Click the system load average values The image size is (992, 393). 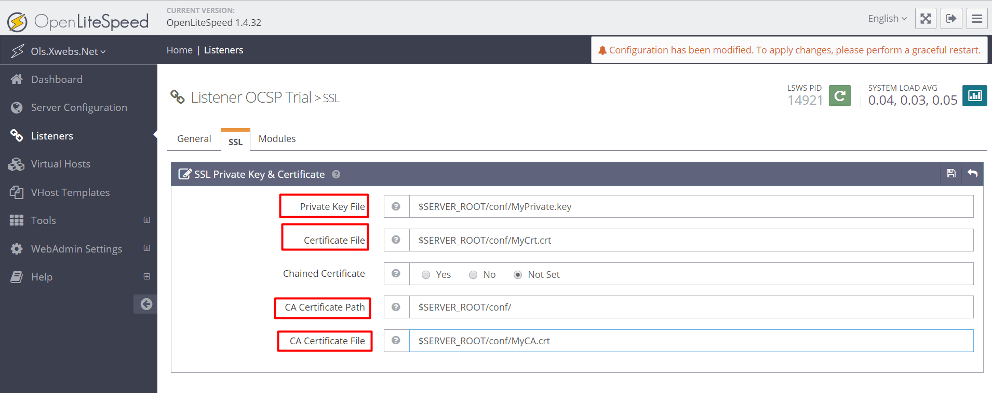click(913, 100)
